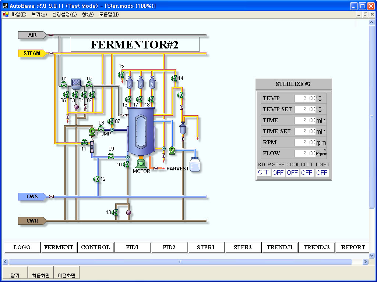Toggle the COOL mode OFF indicator
Viewport: 377px width, 282px height.
pos(292,173)
